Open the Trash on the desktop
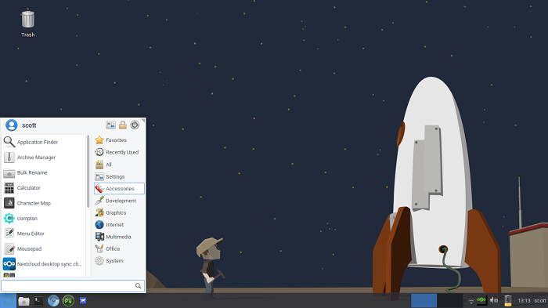This screenshot has width=548, height=308. pyautogui.click(x=28, y=24)
